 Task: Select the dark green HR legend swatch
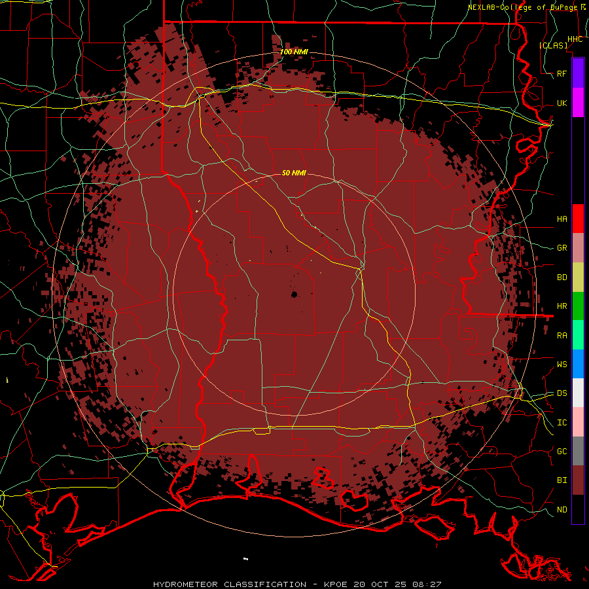(x=578, y=306)
